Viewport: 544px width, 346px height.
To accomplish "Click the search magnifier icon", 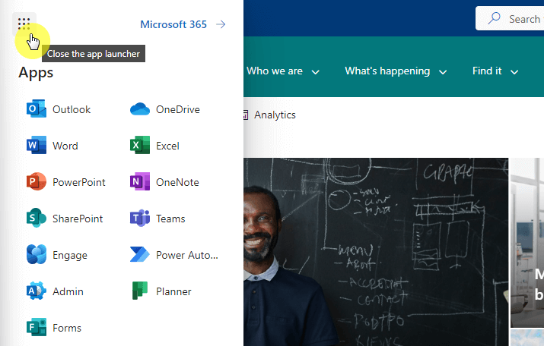I will point(494,18).
